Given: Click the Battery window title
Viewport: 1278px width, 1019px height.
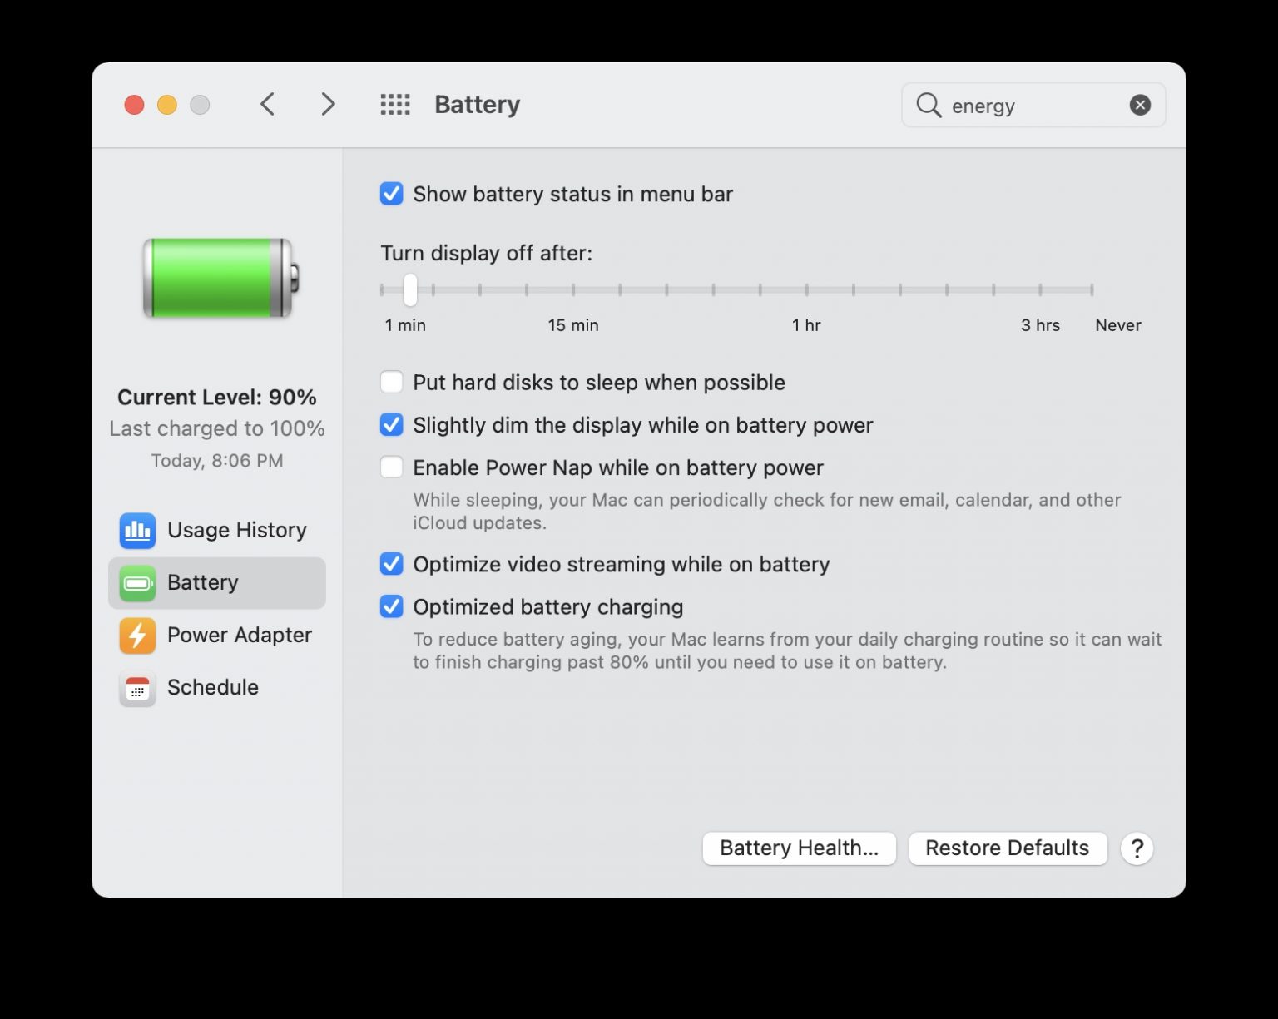Looking at the screenshot, I should (478, 105).
